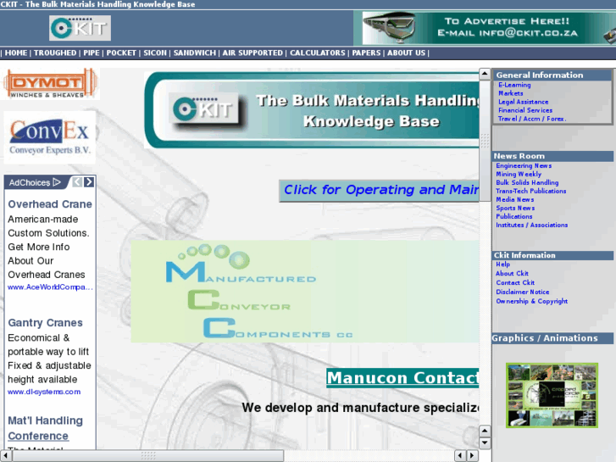Image resolution: width=616 pixels, height=462 pixels.
Task: Click the frame scrollbar up arrow at top
Action: click(485, 74)
